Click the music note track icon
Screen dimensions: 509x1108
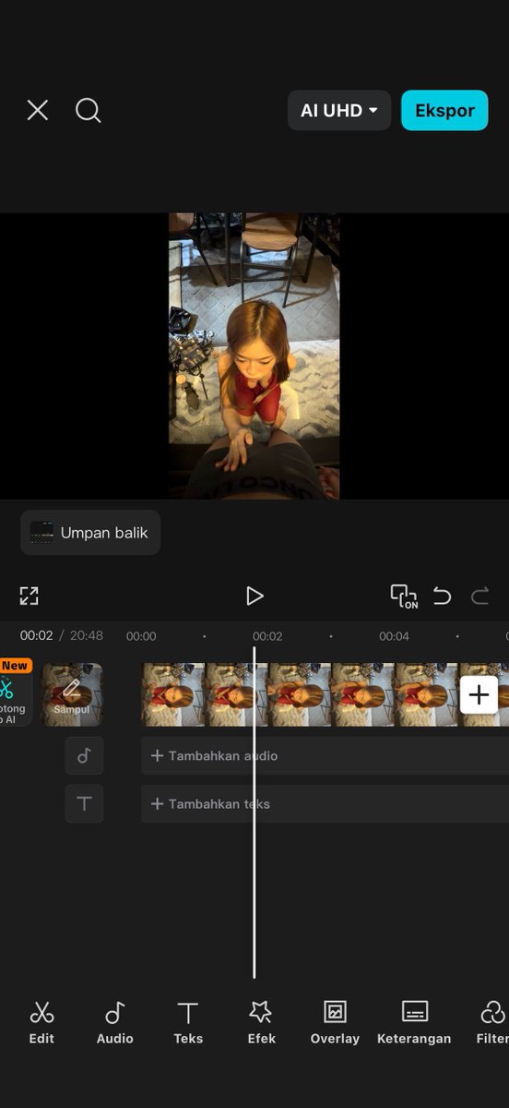[x=84, y=755]
